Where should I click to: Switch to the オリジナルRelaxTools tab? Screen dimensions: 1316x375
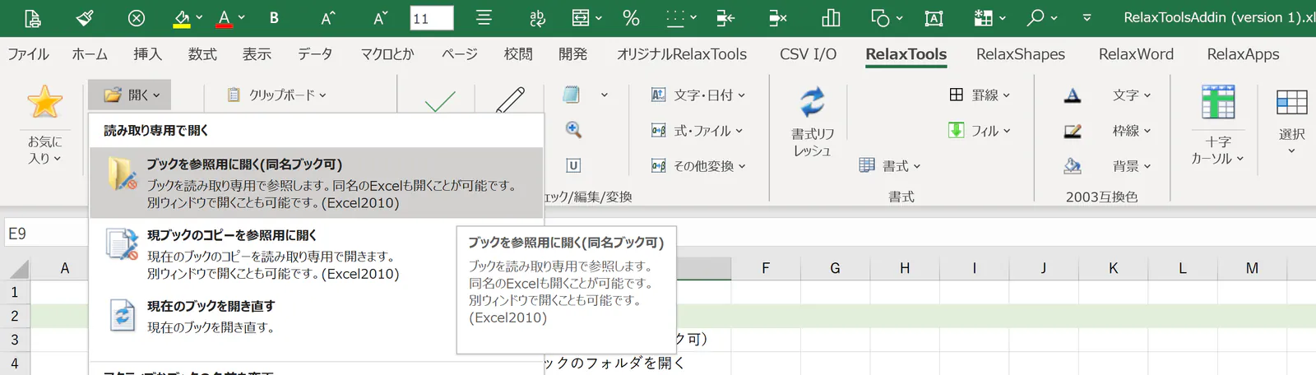682,54
